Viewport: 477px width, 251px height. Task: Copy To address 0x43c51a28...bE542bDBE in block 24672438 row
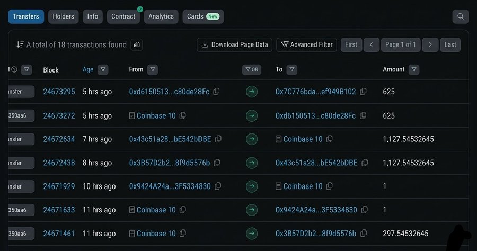(x=365, y=163)
